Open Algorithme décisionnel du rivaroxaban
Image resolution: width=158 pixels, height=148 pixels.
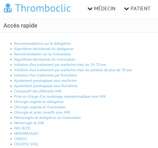45,59
